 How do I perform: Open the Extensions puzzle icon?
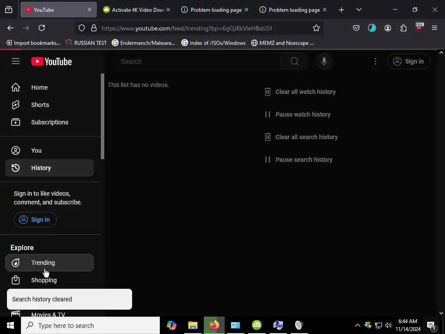coord(403,28)
